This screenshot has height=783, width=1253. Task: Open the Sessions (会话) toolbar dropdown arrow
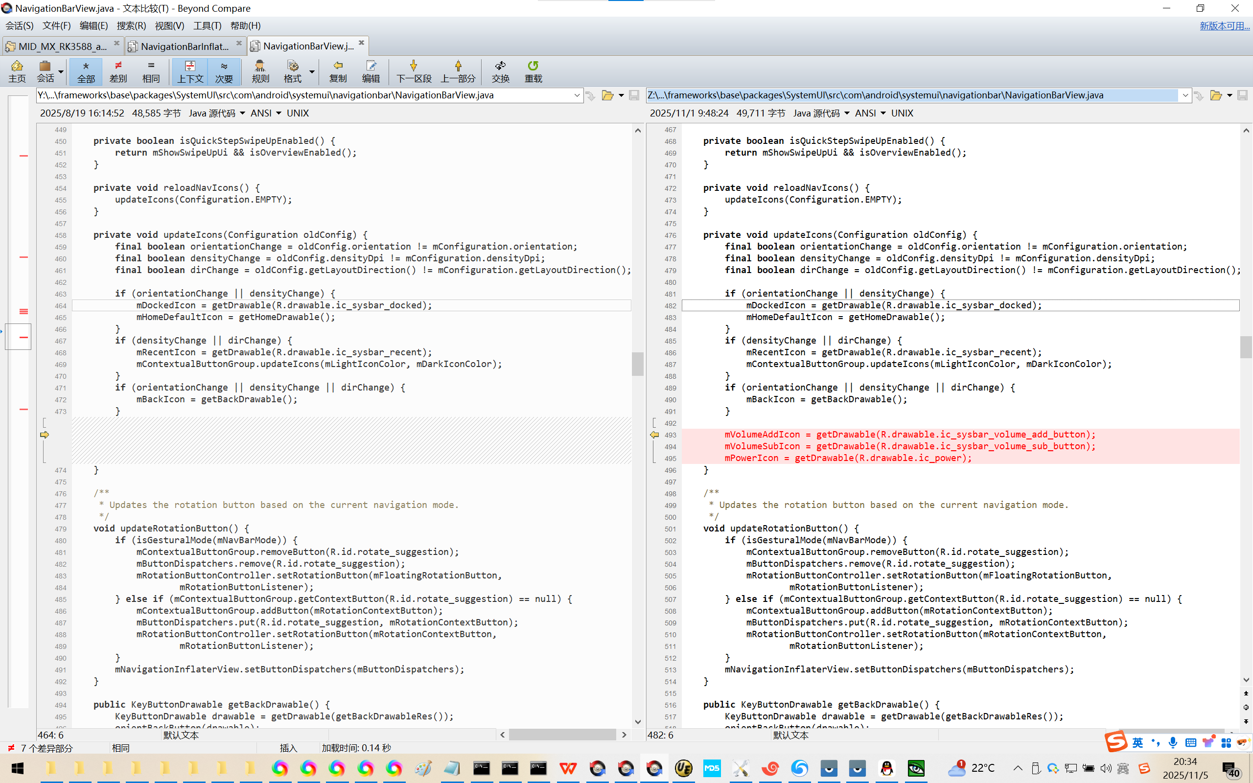(x=61, y=72)
